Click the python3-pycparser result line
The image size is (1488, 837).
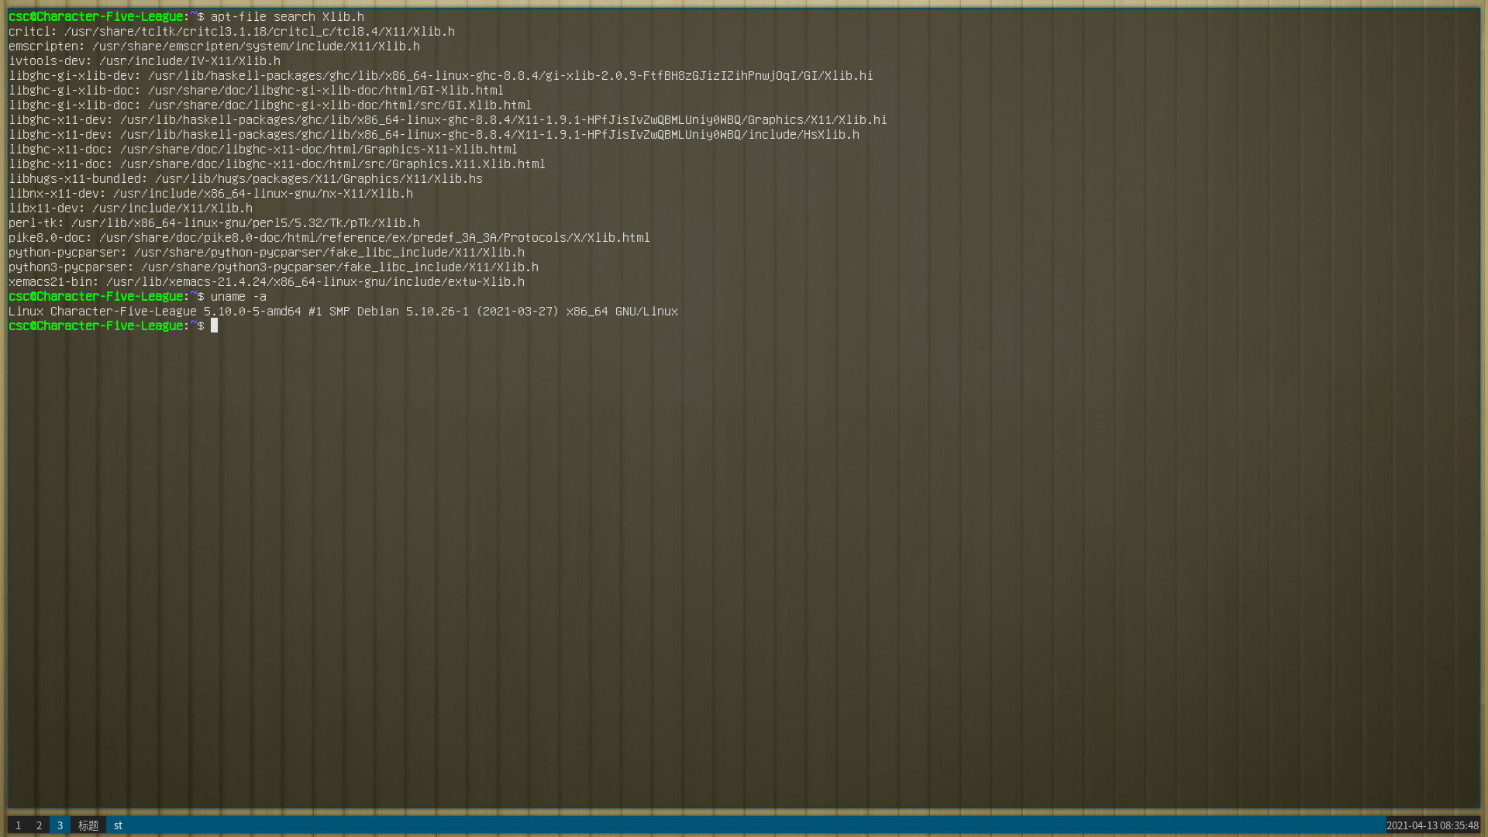pyautogui.click(x=273, y=267)
